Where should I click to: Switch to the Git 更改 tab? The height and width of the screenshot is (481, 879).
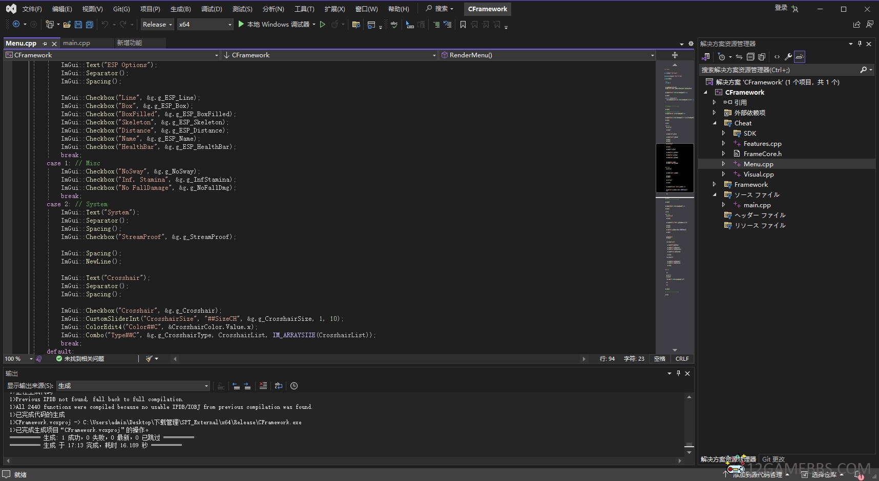click(773, 459)
